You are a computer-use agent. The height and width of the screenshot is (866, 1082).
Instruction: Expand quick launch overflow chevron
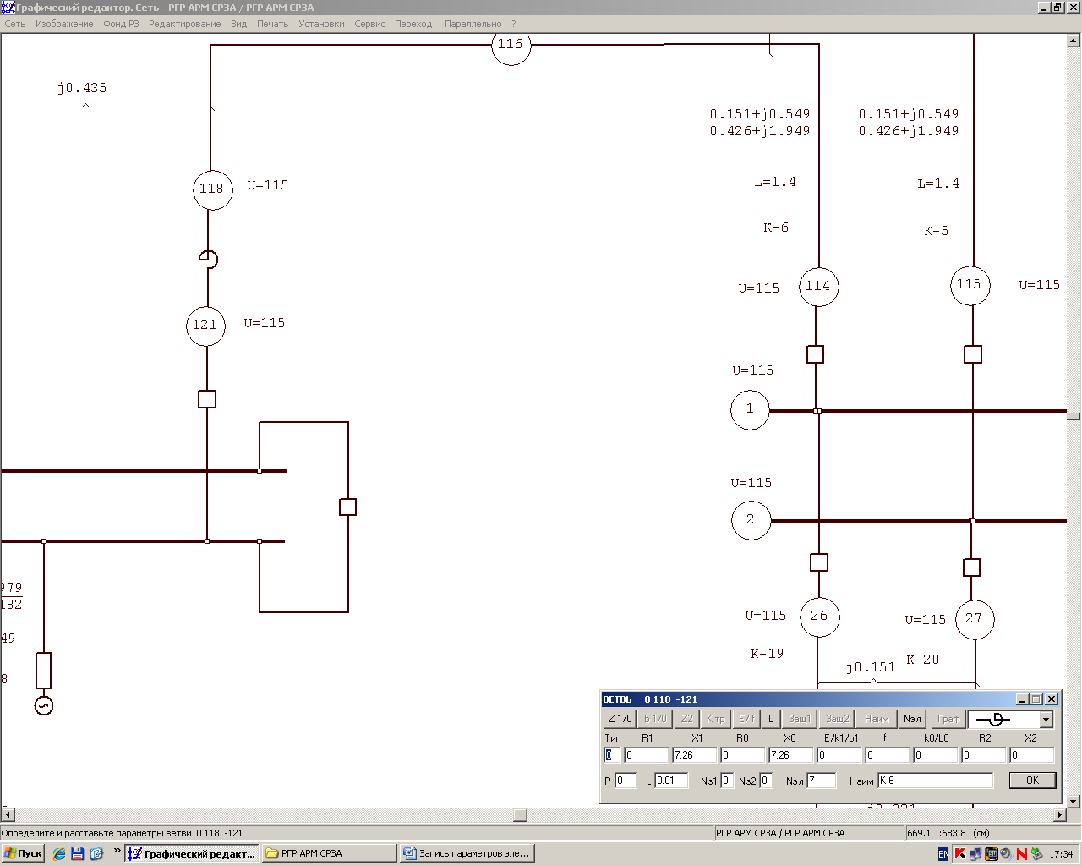(117, 852)
